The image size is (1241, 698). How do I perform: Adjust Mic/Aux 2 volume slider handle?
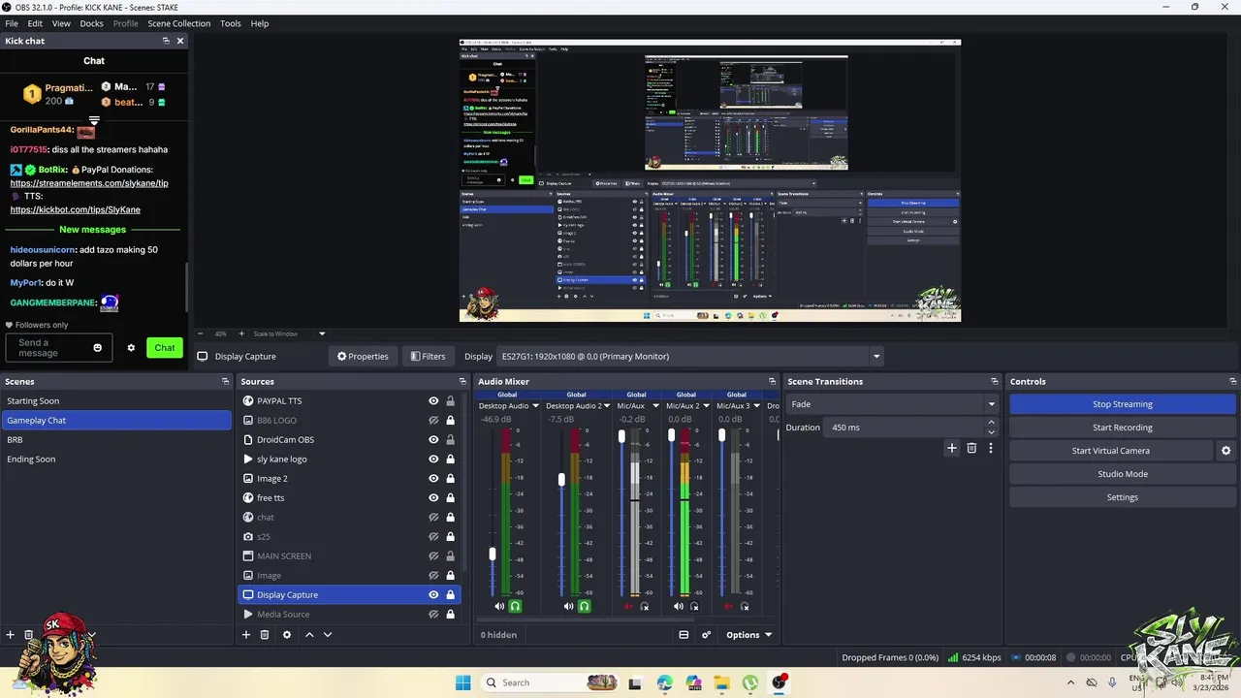coord(671,436)
